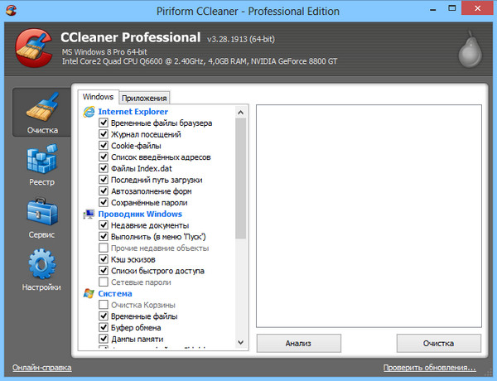The height and width of the screenshot is (381, 497).
Task: Open the Реестр (Registry) section icon
Action: click(x=41, y=164)
